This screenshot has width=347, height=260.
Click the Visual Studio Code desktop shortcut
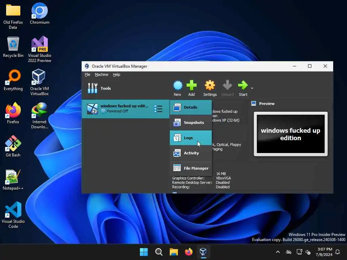pyautogui.click(x=13, y=215)
